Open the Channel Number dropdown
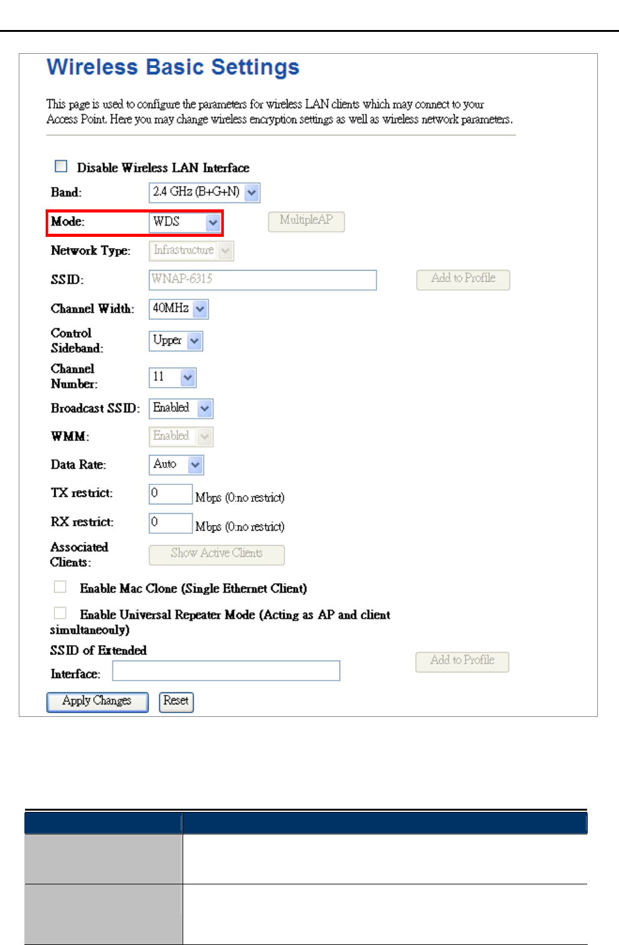This screenshot has width=619, height=945. tap(173, 377)
